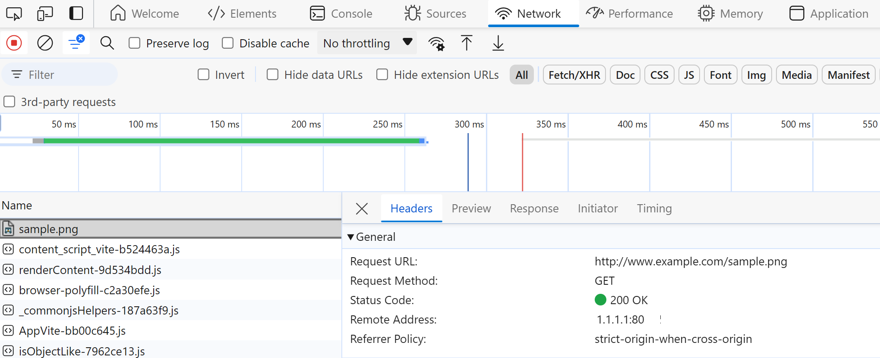Check Hide extension URLs

pos(382,75)
